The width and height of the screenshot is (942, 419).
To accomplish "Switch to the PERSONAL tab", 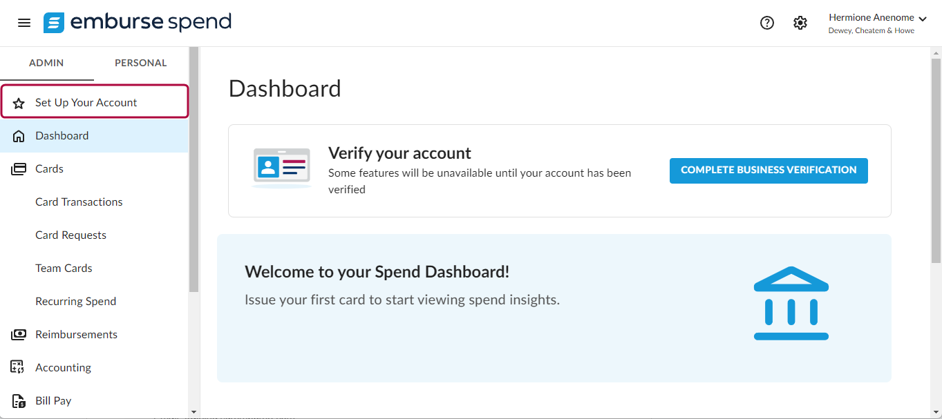I will [x=141, y=63].
